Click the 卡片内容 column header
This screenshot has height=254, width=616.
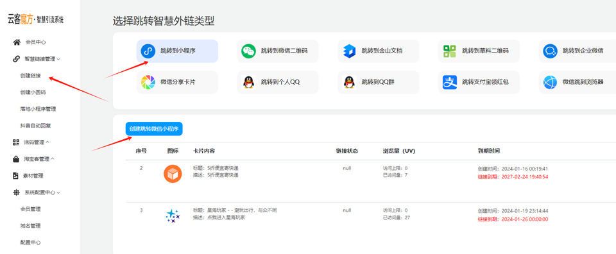[204, 151]
